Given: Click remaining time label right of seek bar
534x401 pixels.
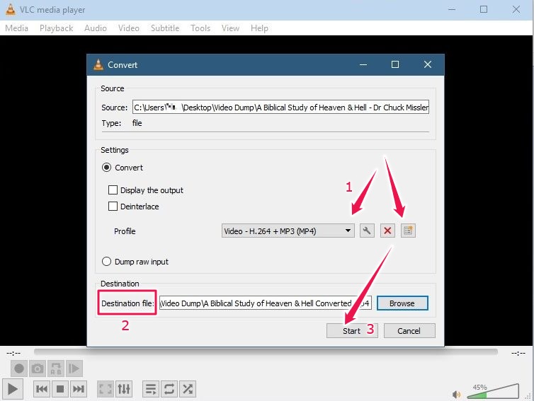Looking at the screenshot, I should click(518, 354).
